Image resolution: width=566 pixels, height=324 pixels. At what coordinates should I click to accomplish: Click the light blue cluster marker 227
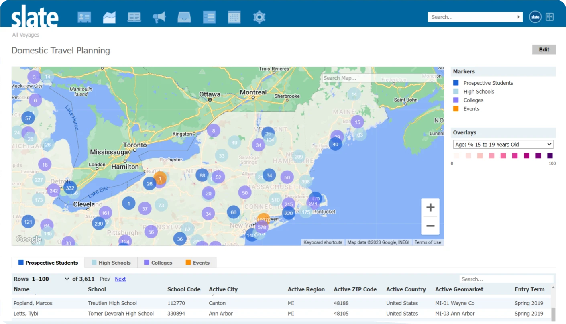pos(39,180)
